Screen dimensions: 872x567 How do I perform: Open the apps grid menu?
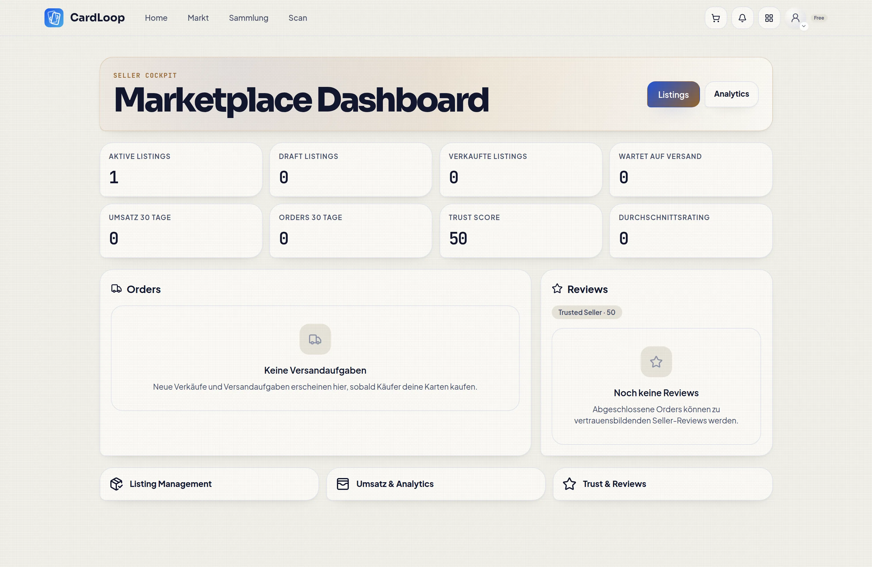pos(769,17)
